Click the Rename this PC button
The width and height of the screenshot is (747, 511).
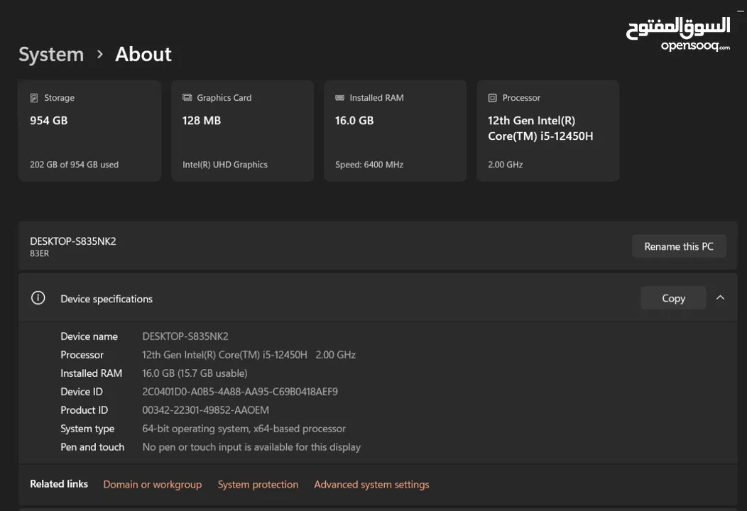(x=679, y=246)
